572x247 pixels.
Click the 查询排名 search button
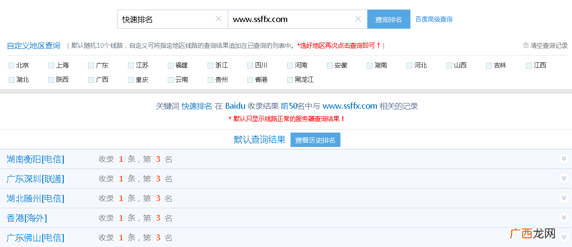tap(388, 19)
